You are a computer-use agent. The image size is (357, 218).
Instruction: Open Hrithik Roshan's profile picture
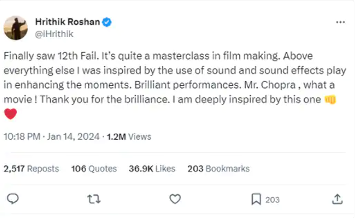coord(16,28)
